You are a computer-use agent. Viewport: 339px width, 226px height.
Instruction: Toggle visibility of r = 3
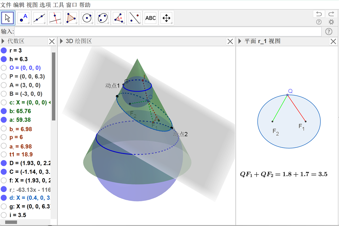(4, 51)
